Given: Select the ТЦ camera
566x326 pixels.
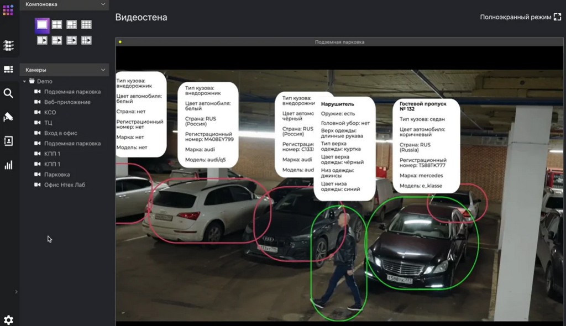Looking at the screenshot, I should point(43,123).
